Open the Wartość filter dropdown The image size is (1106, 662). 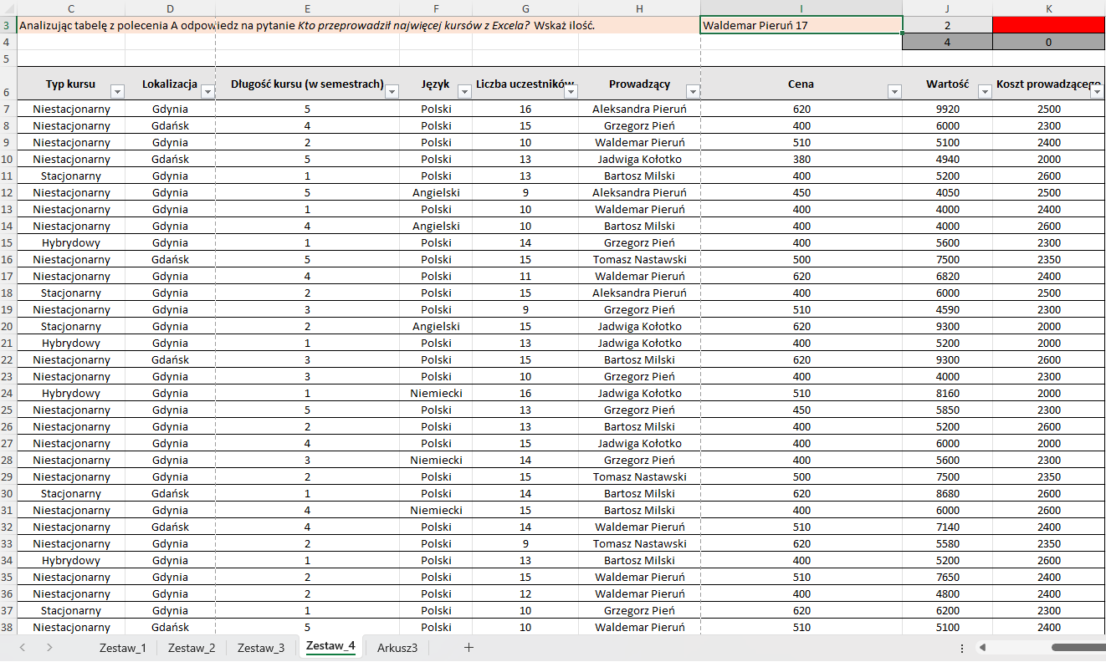pos(985,92)
